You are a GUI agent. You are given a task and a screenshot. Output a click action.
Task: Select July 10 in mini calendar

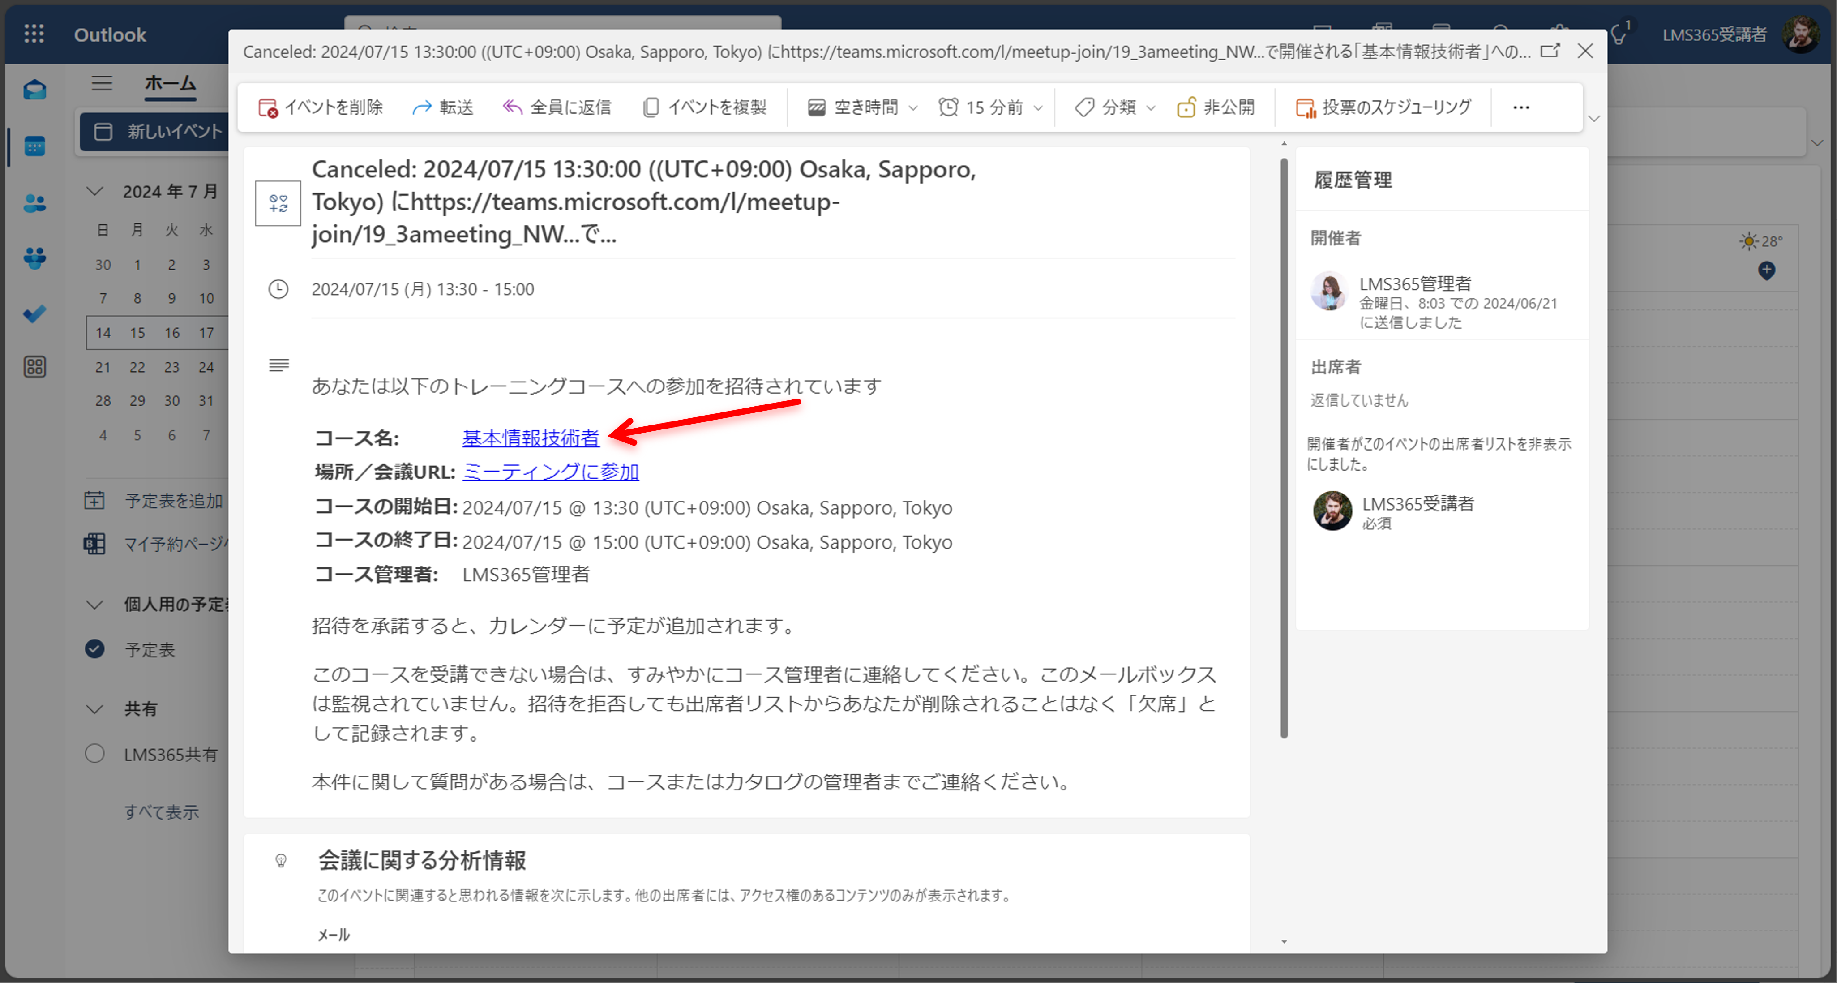coord(206,299)
